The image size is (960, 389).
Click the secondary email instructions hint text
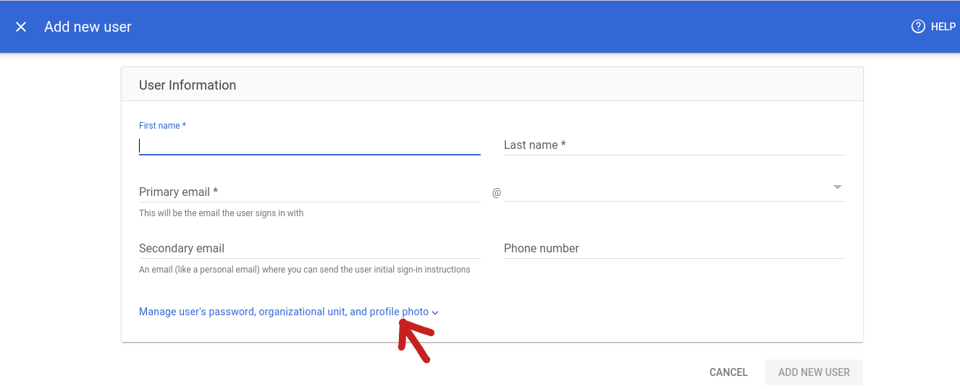pyautogui.click(x=305, y=270)
